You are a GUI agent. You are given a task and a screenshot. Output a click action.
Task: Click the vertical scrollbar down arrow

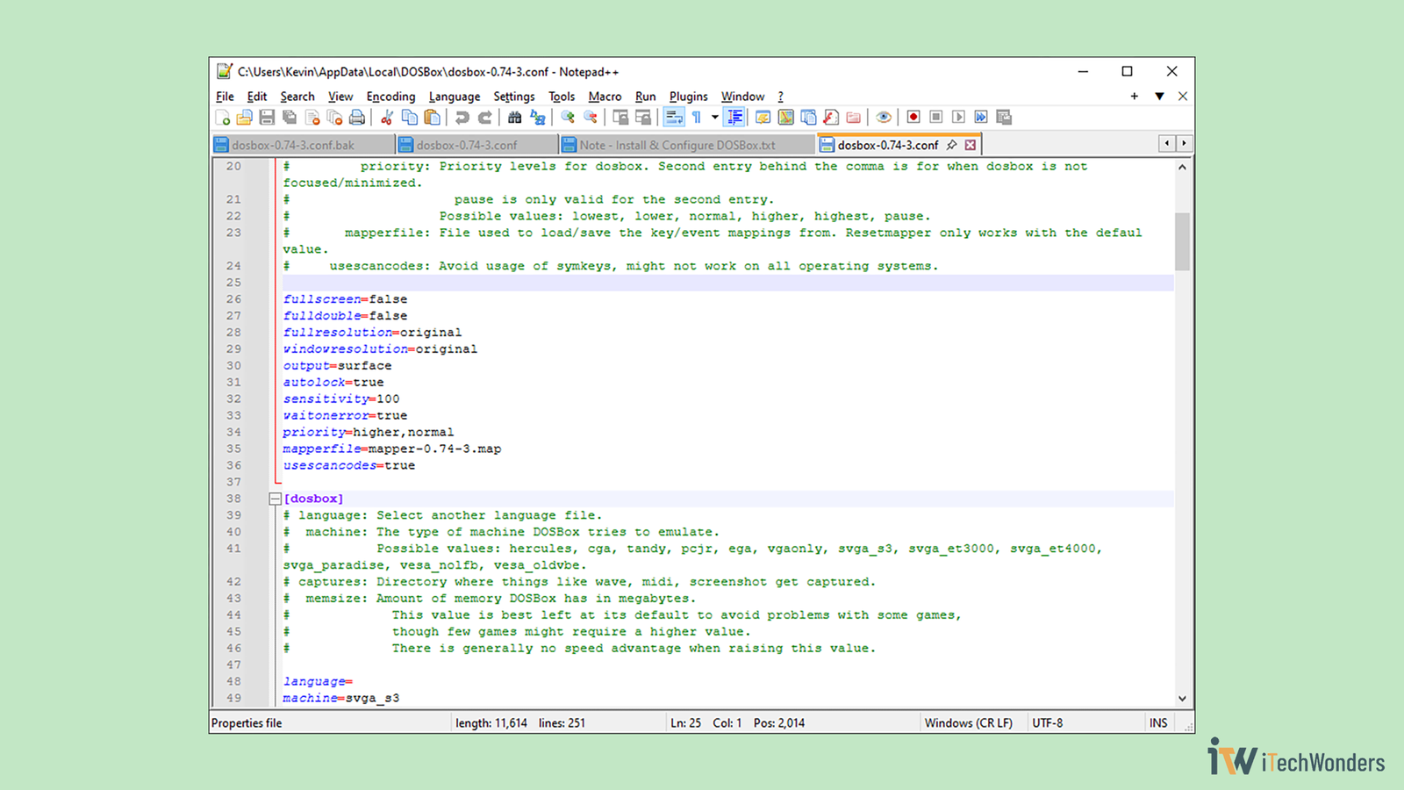coord(1182,699)
